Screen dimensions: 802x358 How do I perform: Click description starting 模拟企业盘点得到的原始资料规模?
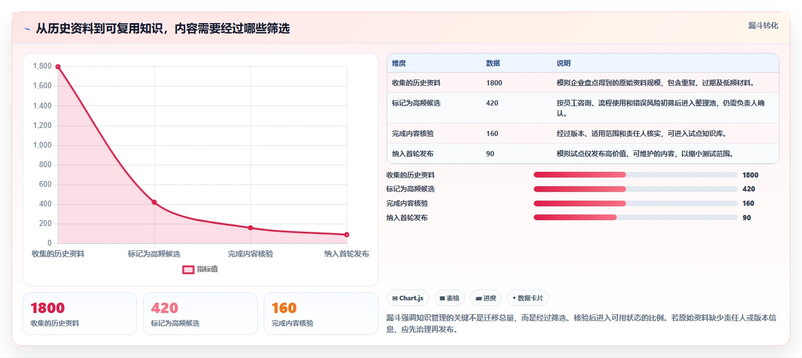click(655, 83)
